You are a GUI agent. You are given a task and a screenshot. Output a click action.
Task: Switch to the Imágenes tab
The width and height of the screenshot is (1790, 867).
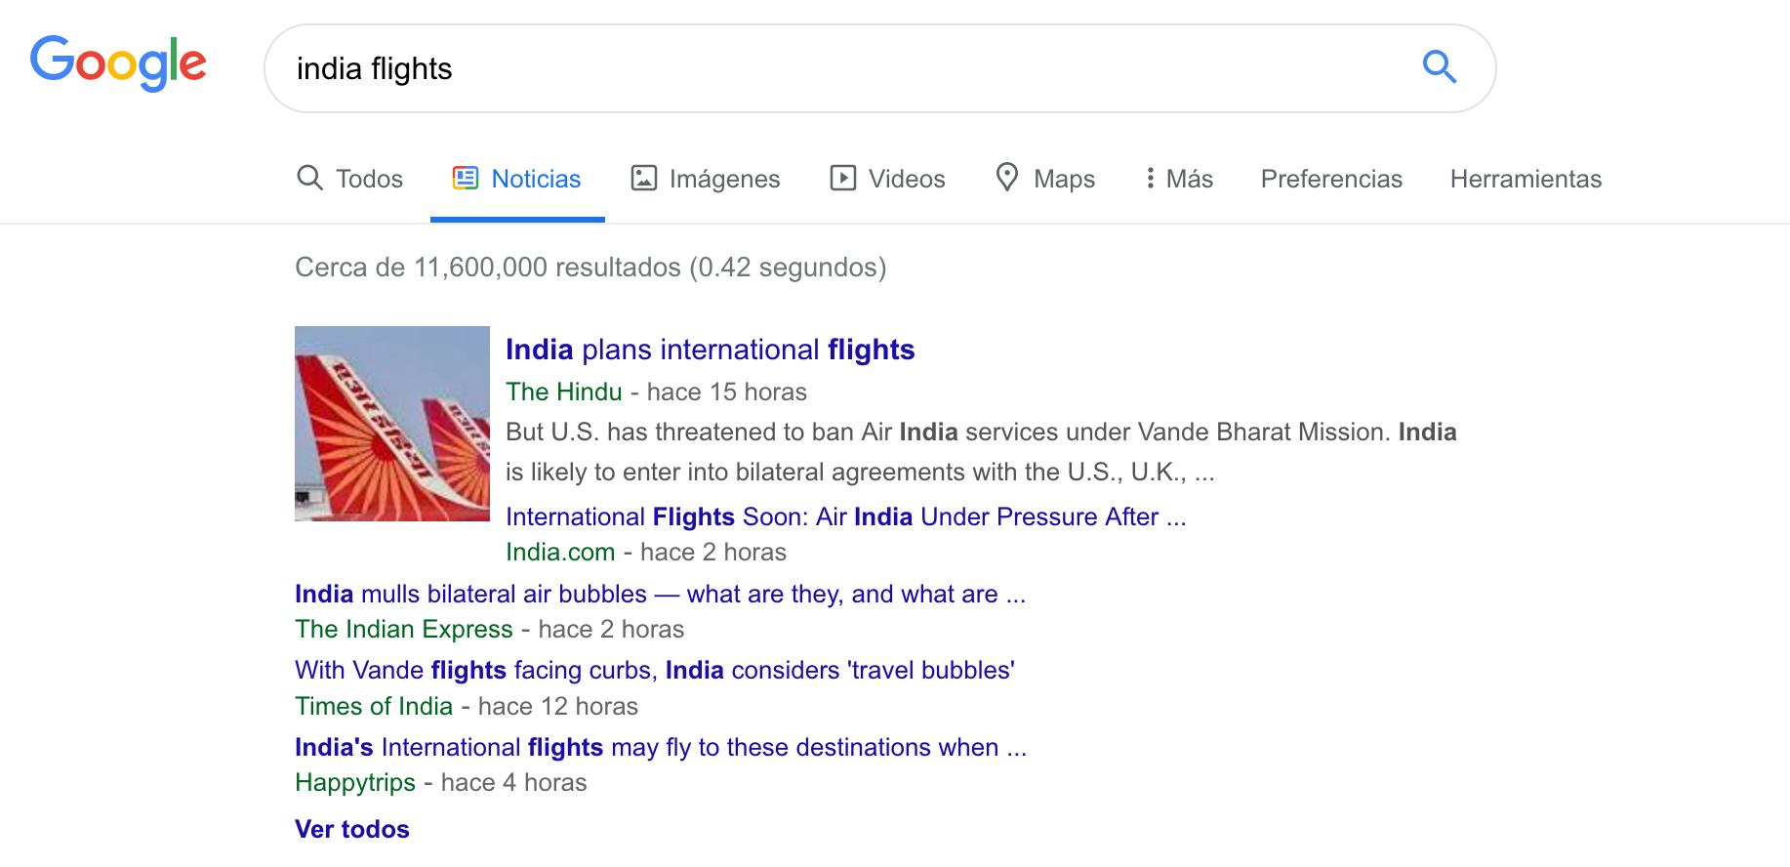click(x=724, y=179)
